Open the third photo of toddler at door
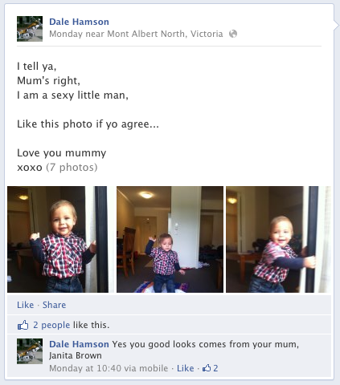Viewport: 340px width, 385px height. point(278,239)
